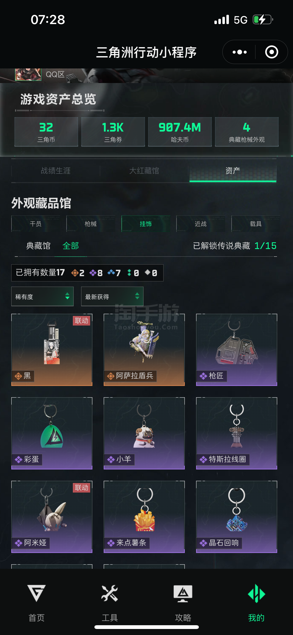
Task: Switch to the 大红藏馆 tab
Action: pos(144,171)
